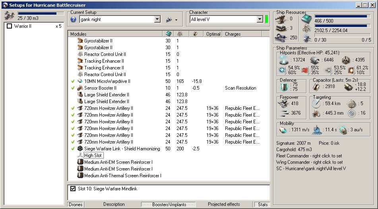Open the ship selection icon menu

172,19
